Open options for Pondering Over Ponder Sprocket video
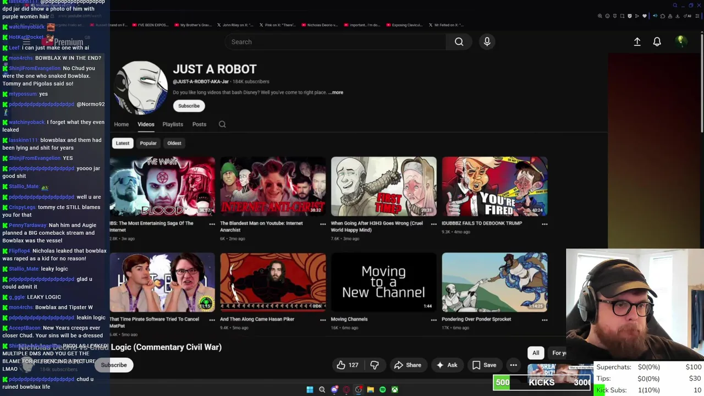The image size is (704, 396). [544, 320]
